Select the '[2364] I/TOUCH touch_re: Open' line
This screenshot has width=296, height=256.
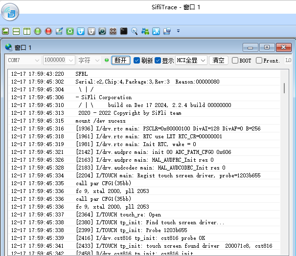[144, 214]
